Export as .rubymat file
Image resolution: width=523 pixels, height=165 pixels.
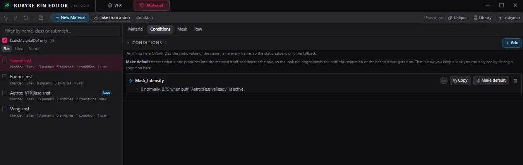[508, 18]
